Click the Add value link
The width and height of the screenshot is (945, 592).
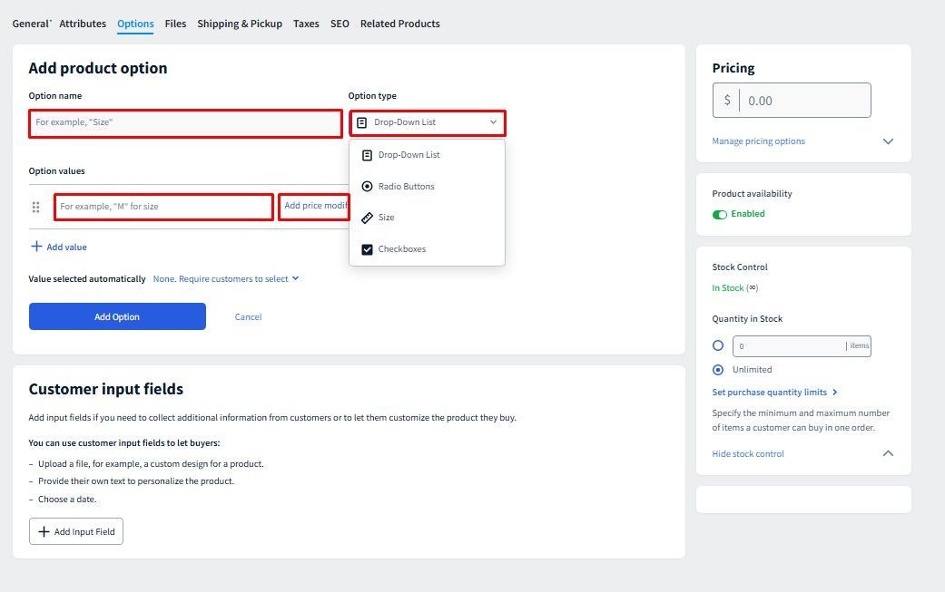click(67, 247)
